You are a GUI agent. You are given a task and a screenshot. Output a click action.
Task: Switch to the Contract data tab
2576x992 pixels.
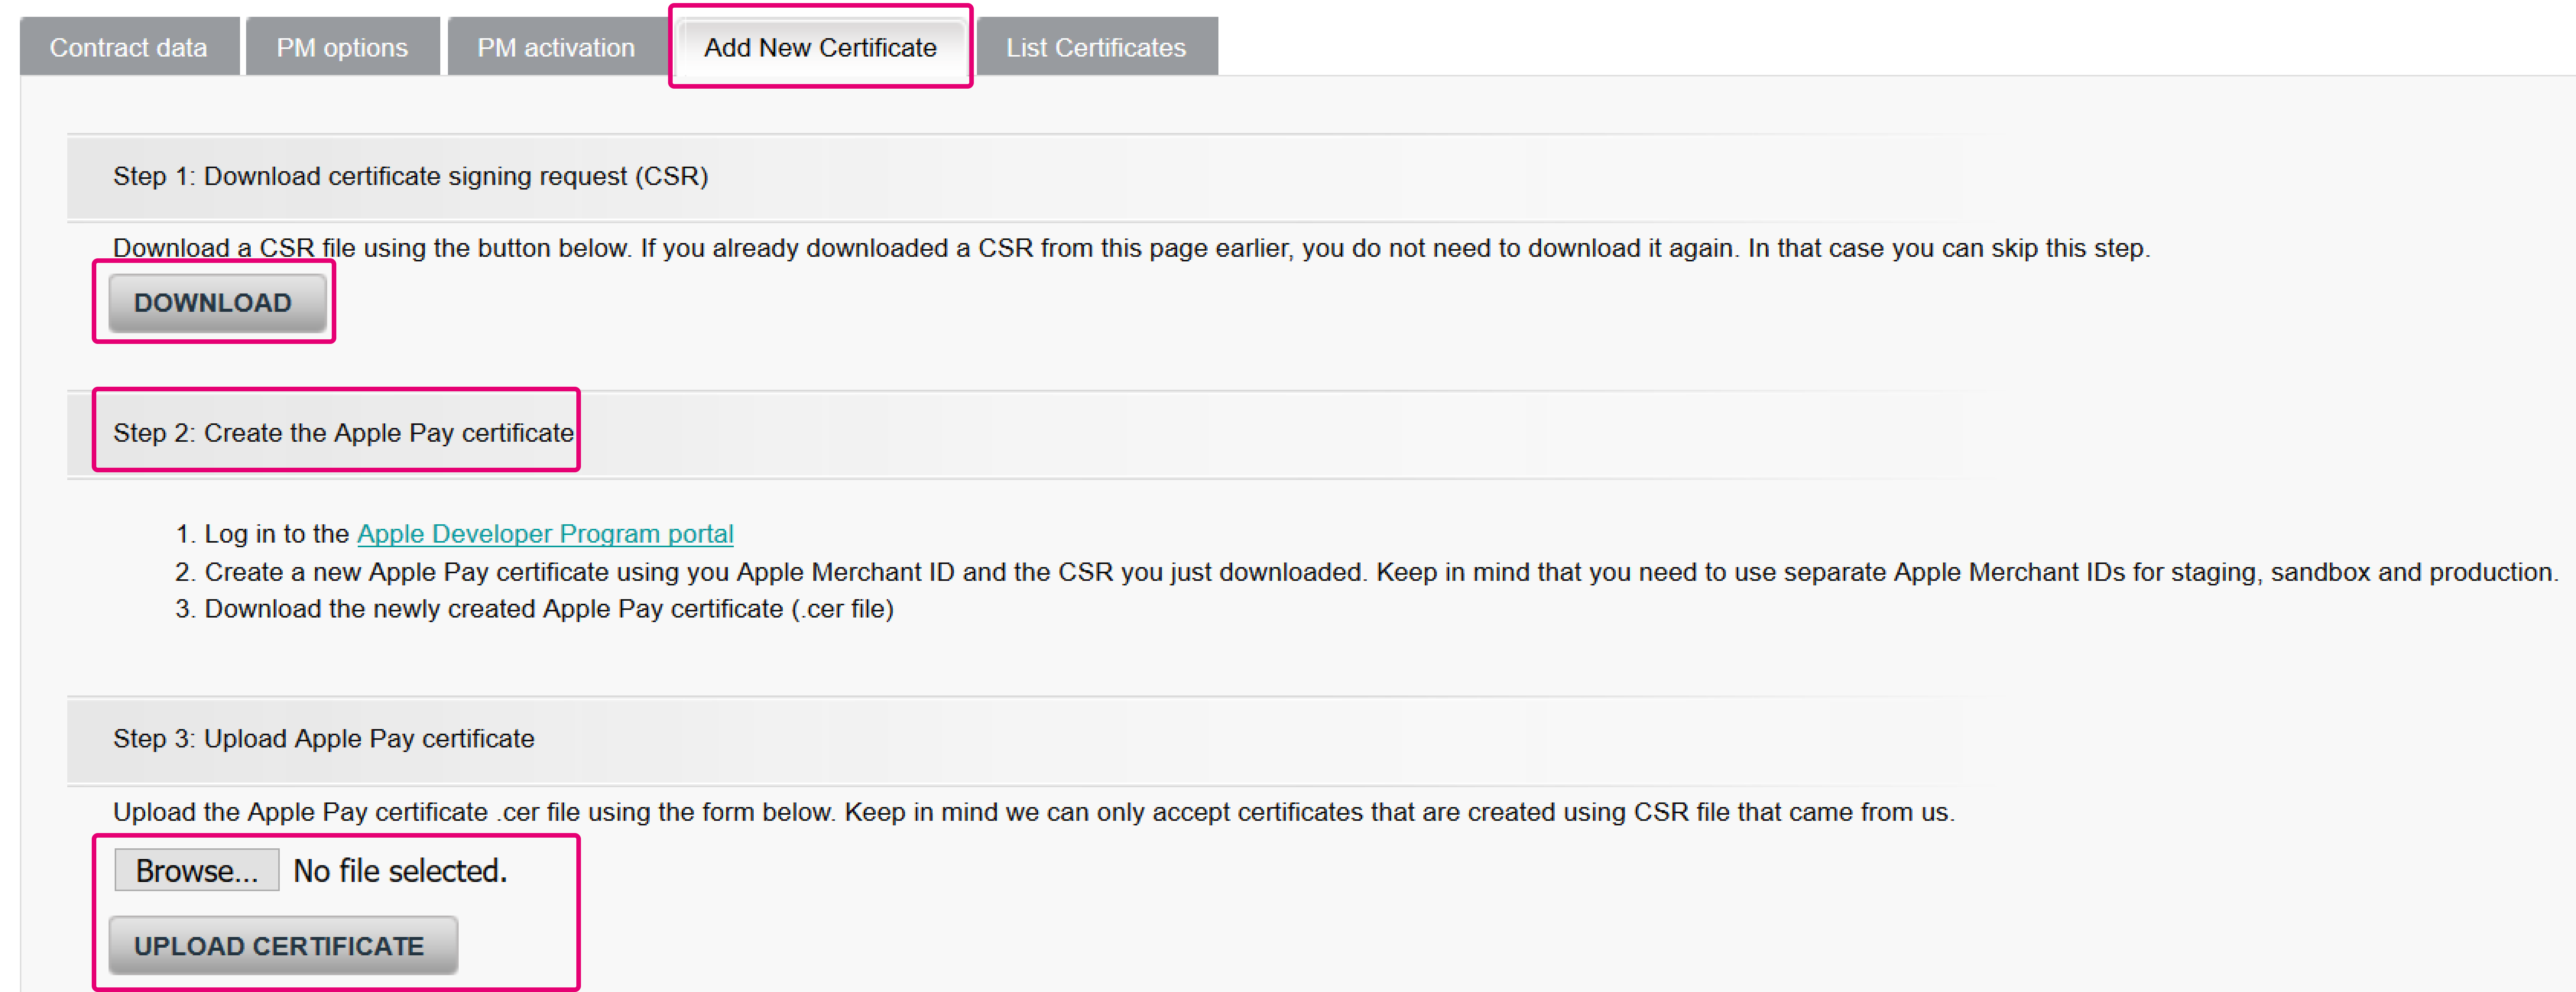(129, 47)
